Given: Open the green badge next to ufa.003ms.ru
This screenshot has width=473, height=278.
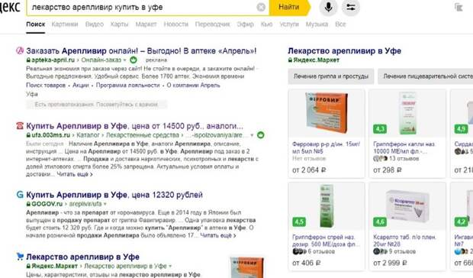Looking at the screenshot, I should pos(261,135).
